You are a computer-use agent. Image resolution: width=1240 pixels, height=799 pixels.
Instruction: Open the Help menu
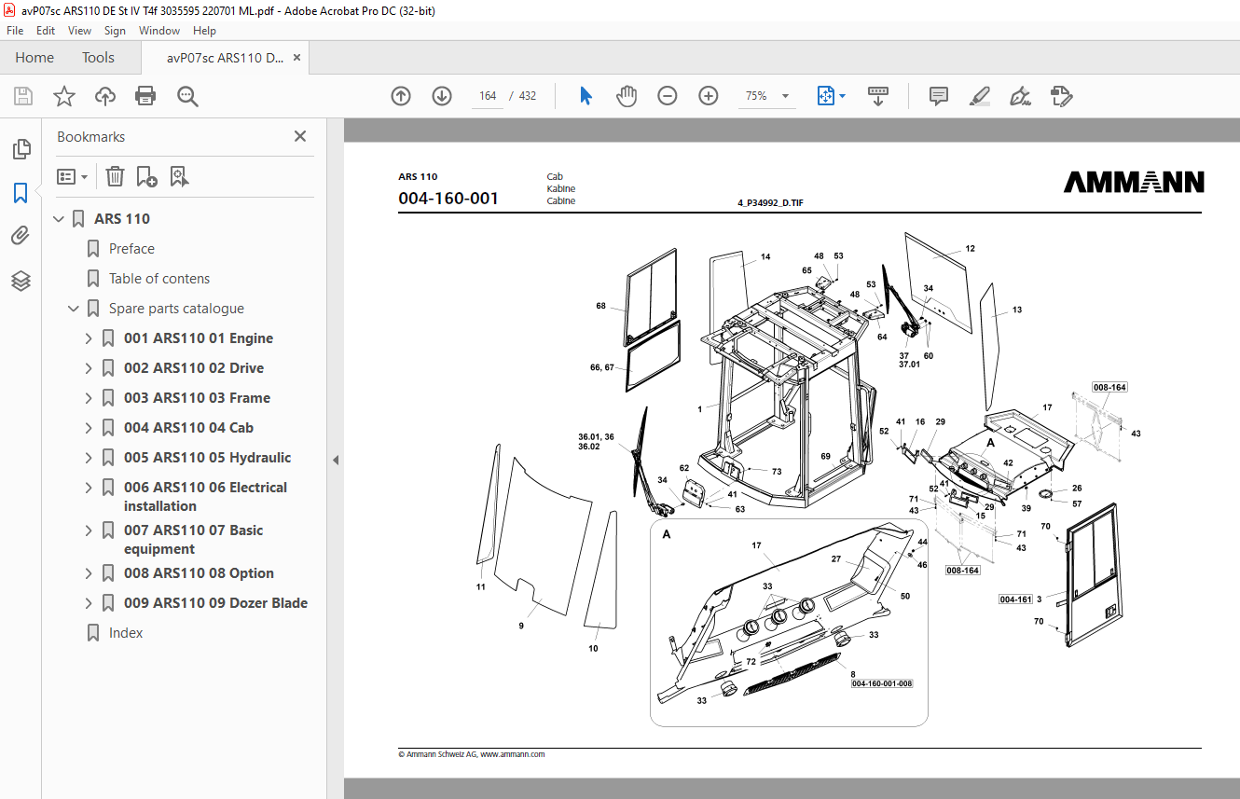pos(204,31)
